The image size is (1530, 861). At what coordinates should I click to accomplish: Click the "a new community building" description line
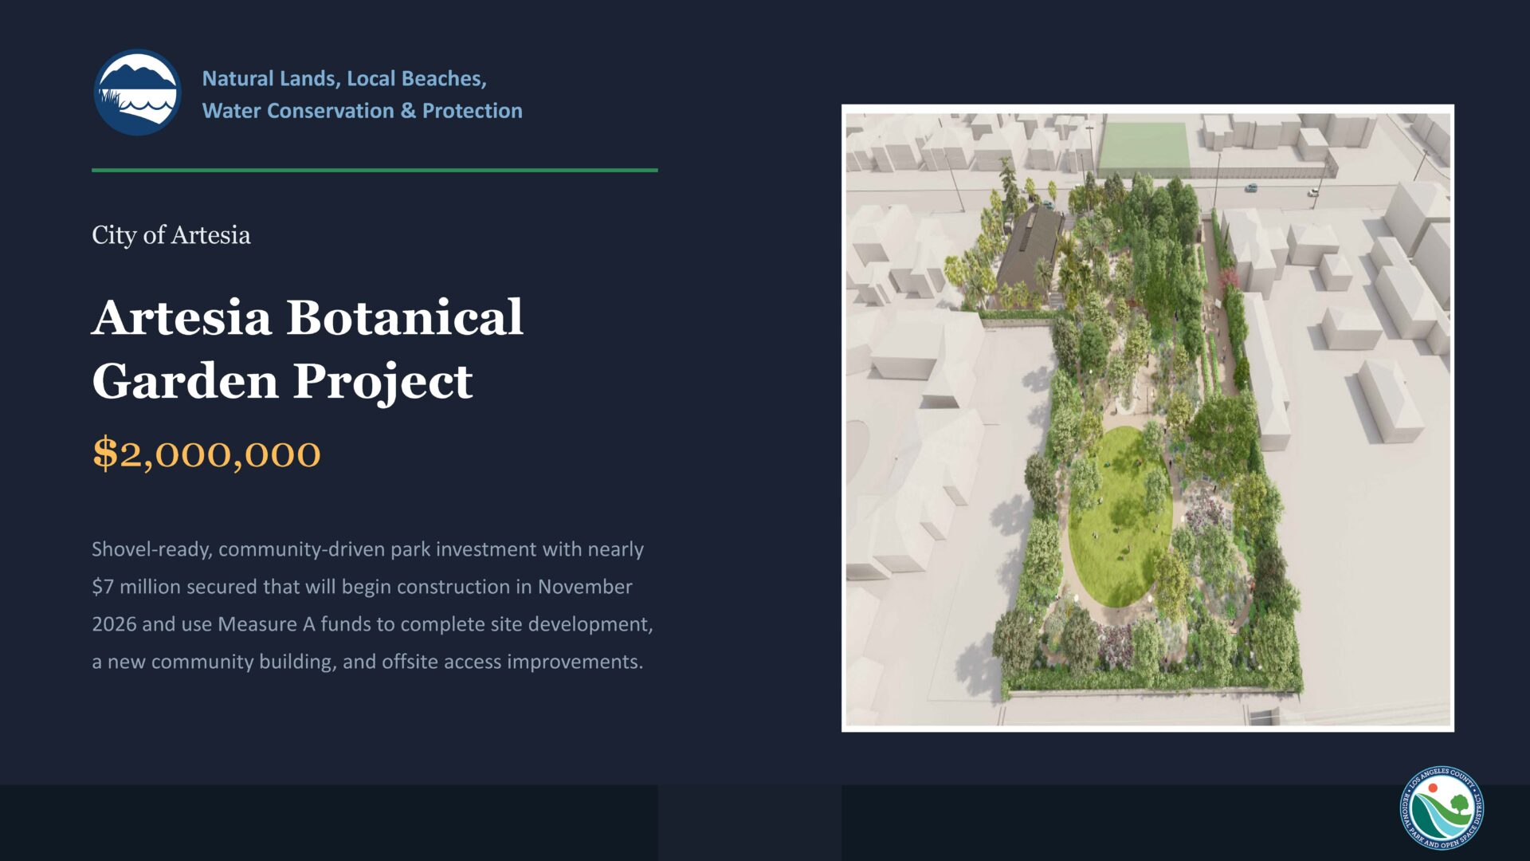(367, 662)
